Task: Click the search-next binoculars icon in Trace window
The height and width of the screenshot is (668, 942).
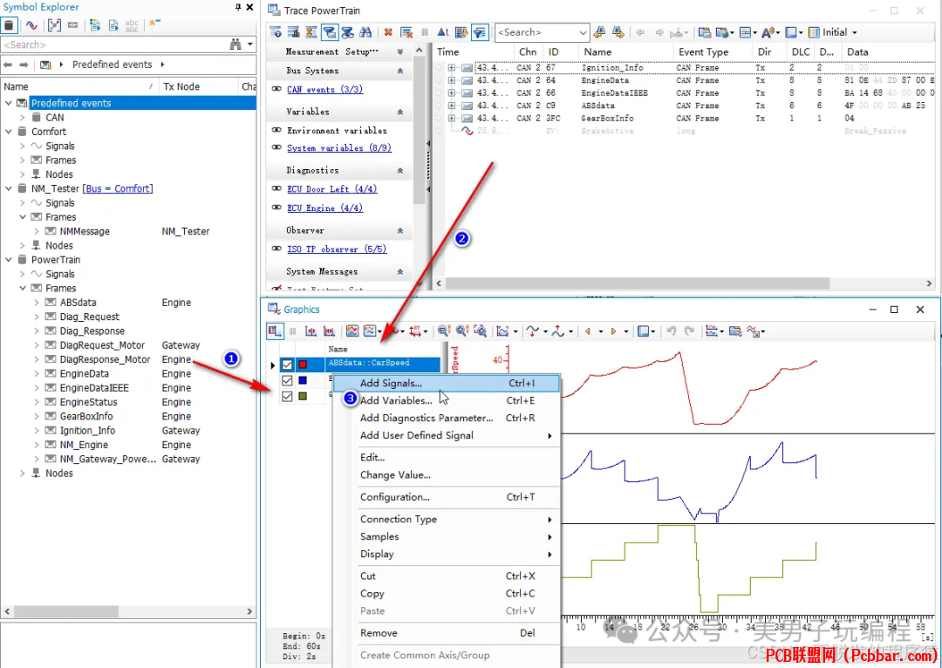Action: click(x=618, y=32)
